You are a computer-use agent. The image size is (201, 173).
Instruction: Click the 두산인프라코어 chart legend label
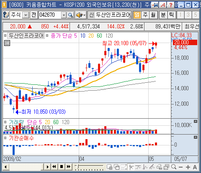point(26,36)
